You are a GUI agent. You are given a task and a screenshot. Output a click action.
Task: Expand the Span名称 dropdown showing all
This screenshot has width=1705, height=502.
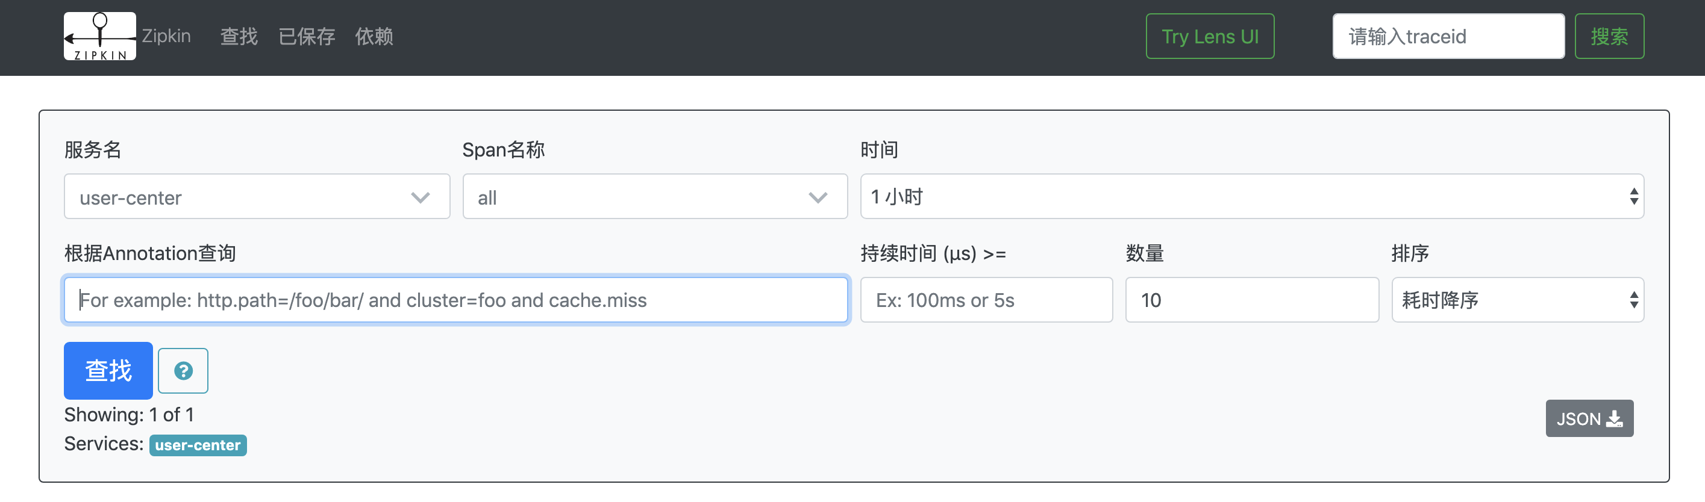point(654,196)
